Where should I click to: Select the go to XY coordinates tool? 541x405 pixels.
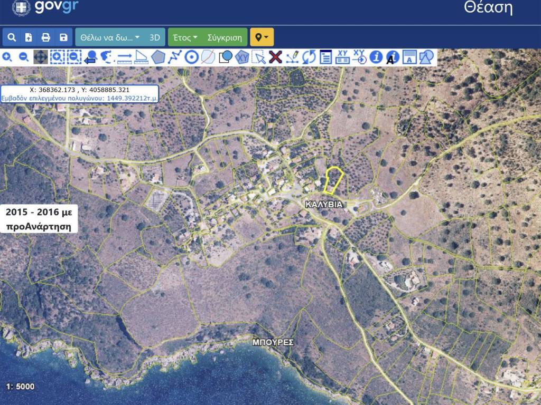coord(359,57)
